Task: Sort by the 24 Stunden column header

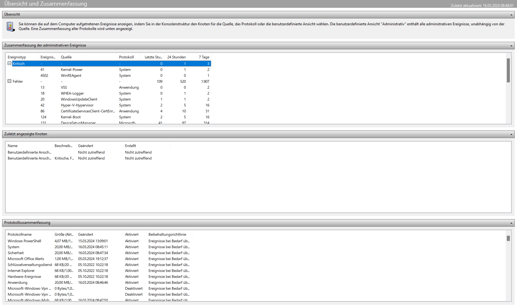Action: click(x=176, y=57)
